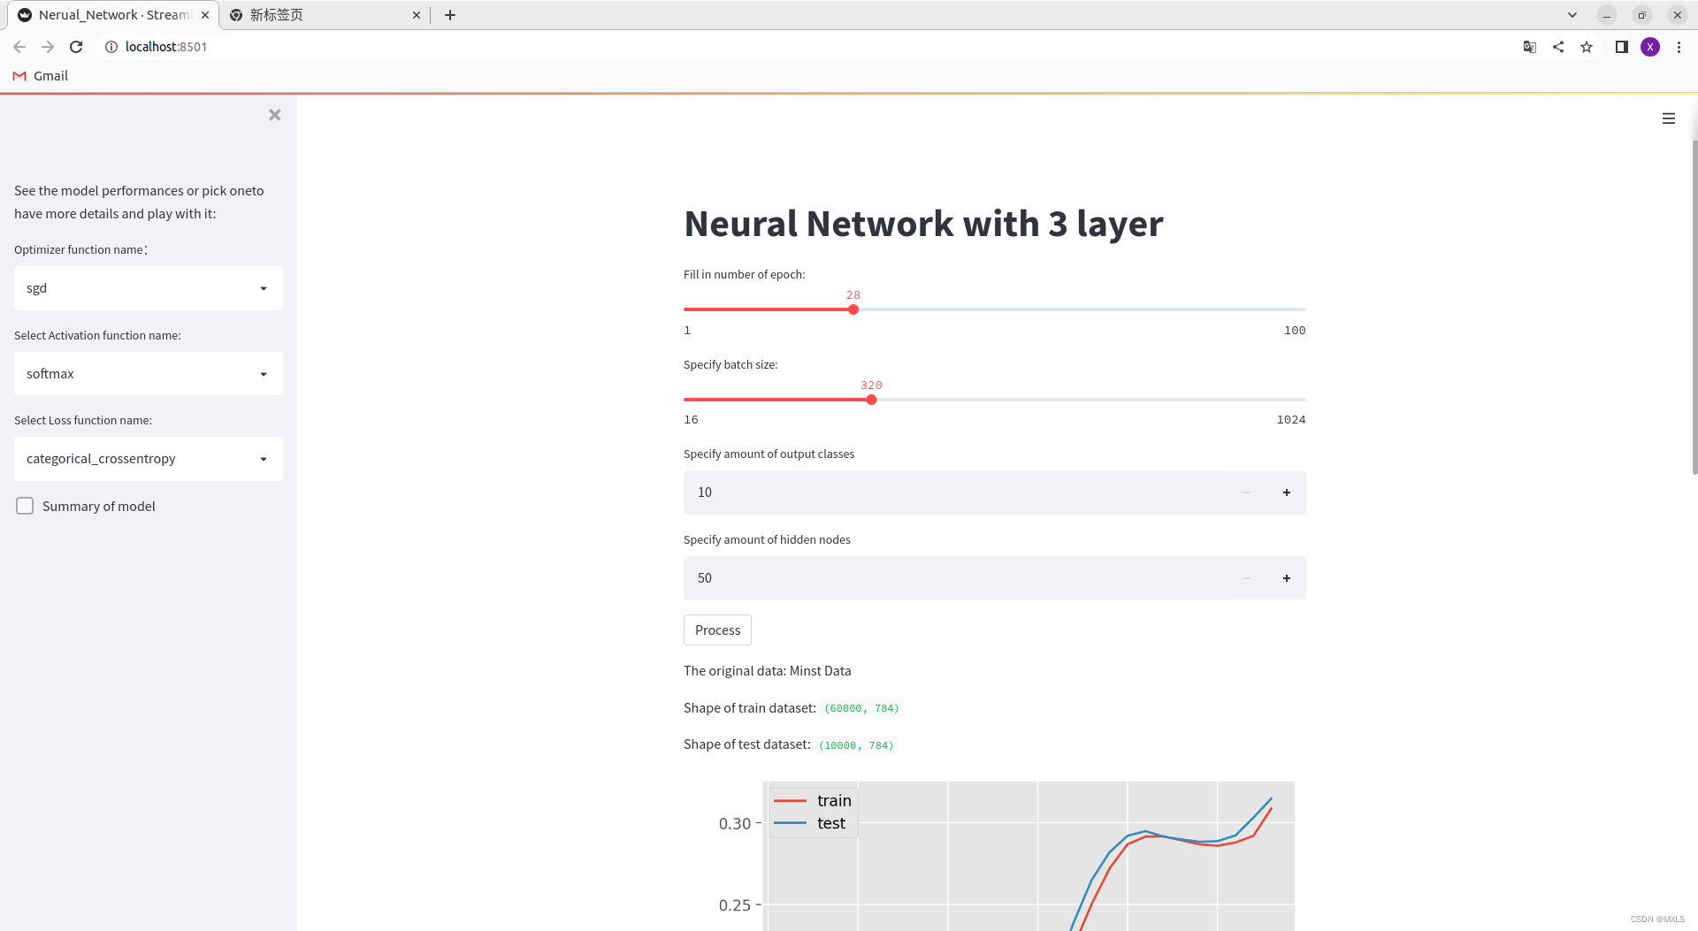Click the hidden nodes input field
This screenshot has height=931, width=1698.
pos(955,578)
